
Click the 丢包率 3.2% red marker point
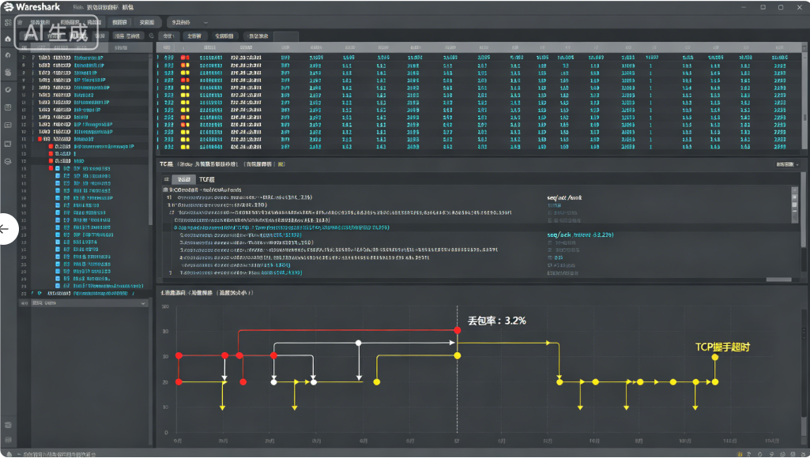tap(458, 329)
